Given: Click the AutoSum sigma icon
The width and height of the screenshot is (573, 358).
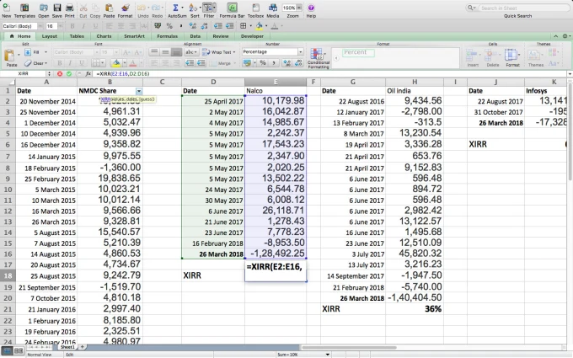Looking at the screenshot, I should point(175,8).
